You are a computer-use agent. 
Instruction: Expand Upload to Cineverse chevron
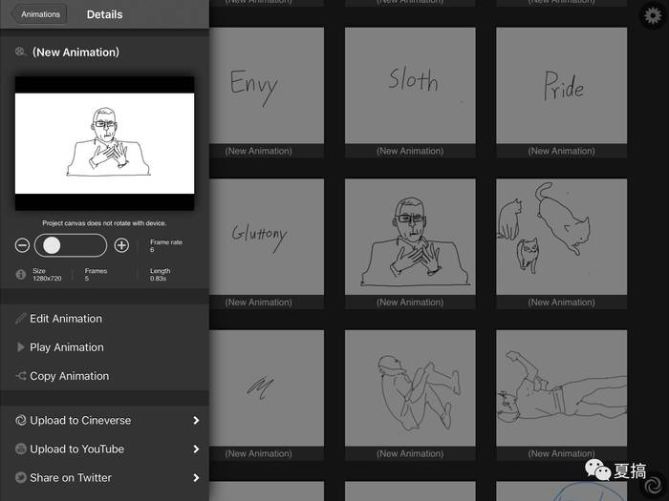(196, 420)
